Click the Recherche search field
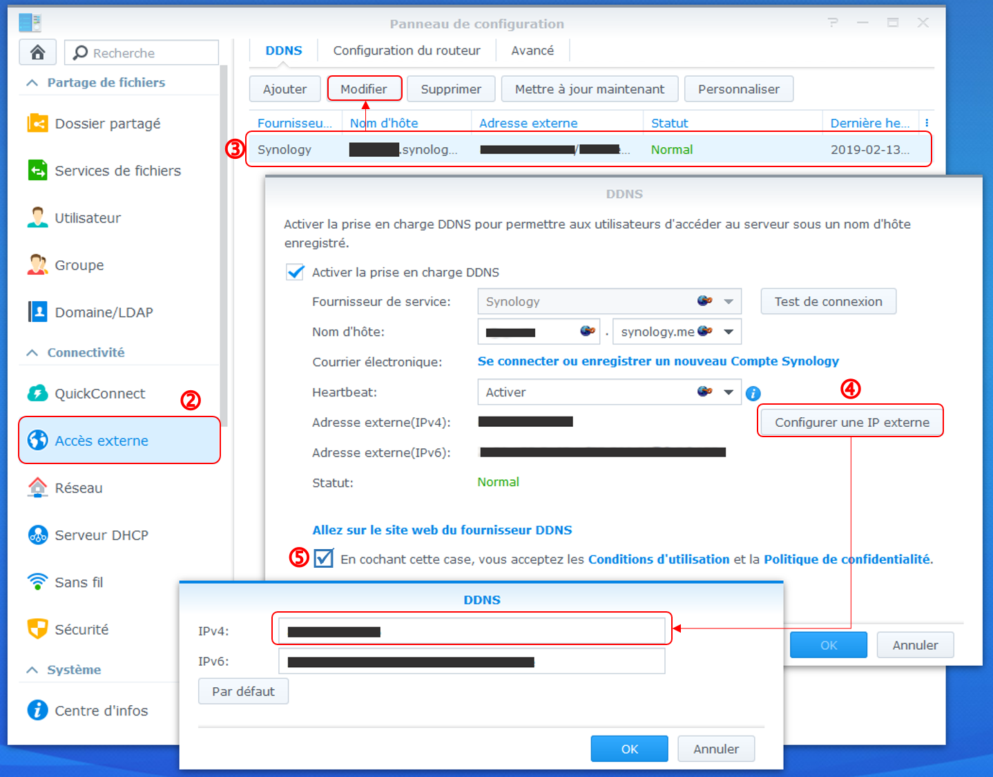The width and height of the screenshot is (993, 777). pos(142,52)
